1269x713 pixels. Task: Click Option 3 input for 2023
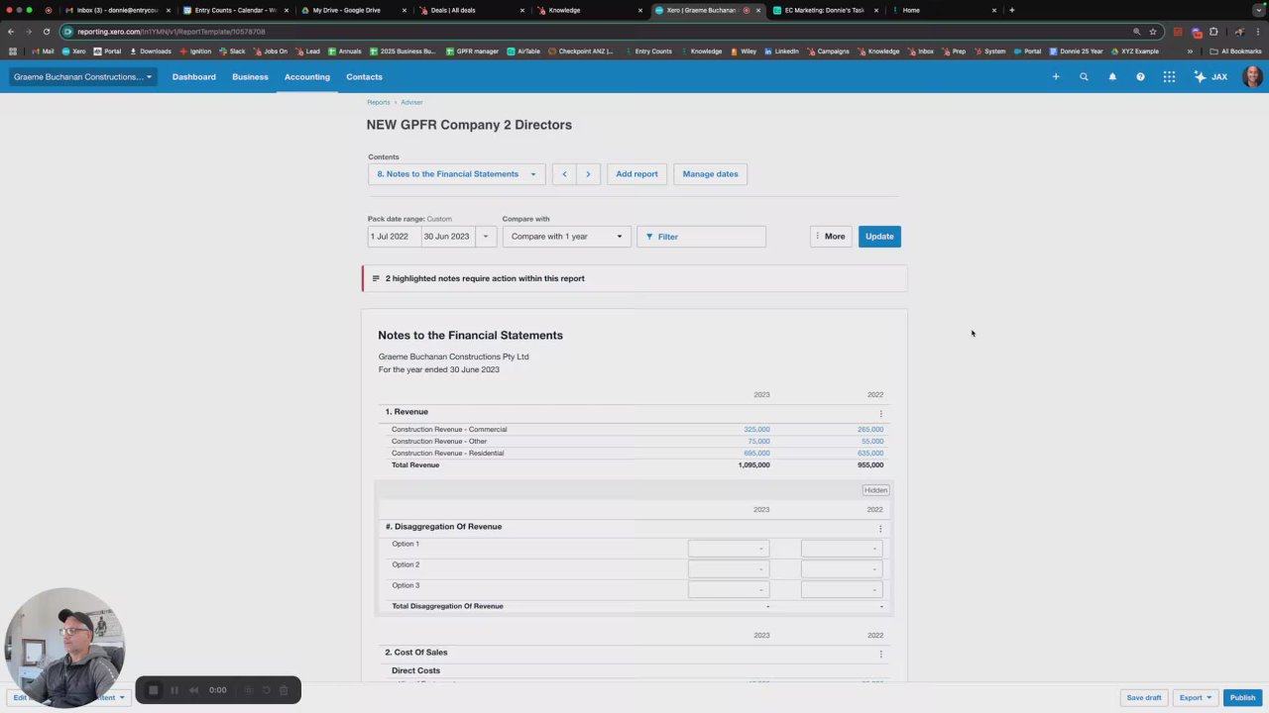click(729, 589)
